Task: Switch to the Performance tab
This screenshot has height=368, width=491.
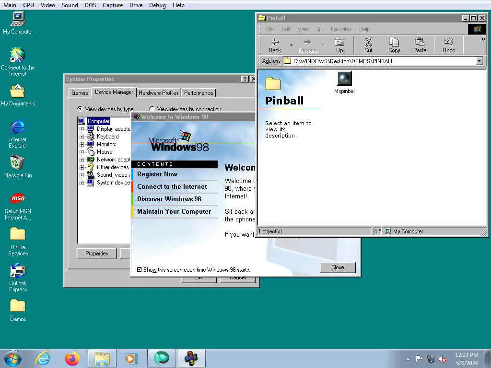Action: click(x=199, y=92)
